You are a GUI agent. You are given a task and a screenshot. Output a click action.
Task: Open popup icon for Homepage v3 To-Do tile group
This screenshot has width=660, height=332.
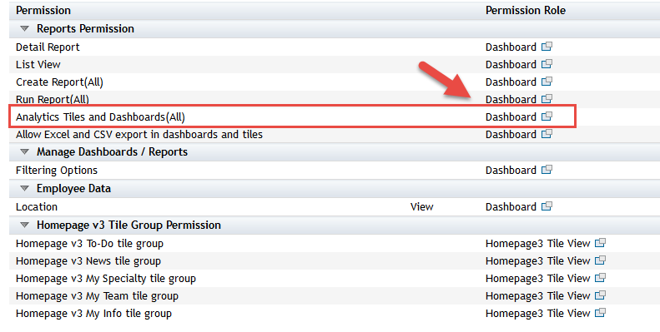[x=600, y=243]
